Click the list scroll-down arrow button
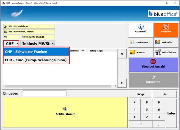The height and width of the screenshot is (130, 180). pos(122,83)
